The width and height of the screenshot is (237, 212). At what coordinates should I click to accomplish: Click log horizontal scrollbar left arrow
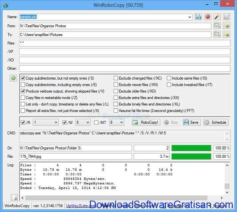click(22, 198)
